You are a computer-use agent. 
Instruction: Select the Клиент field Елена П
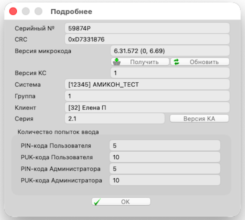click(147, 107)
